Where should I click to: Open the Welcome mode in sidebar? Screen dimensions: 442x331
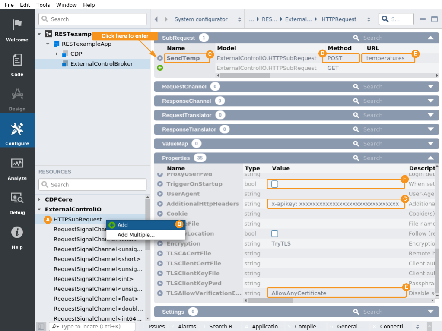17,29
